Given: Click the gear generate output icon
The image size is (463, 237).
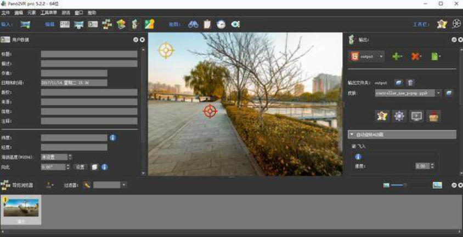Looking at the screenshot, I should [399, 116].
